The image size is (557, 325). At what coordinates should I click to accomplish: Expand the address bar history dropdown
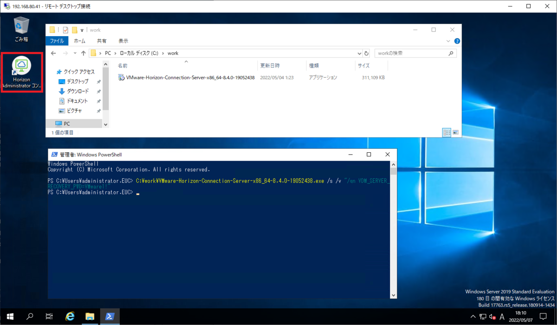point(358,53)
